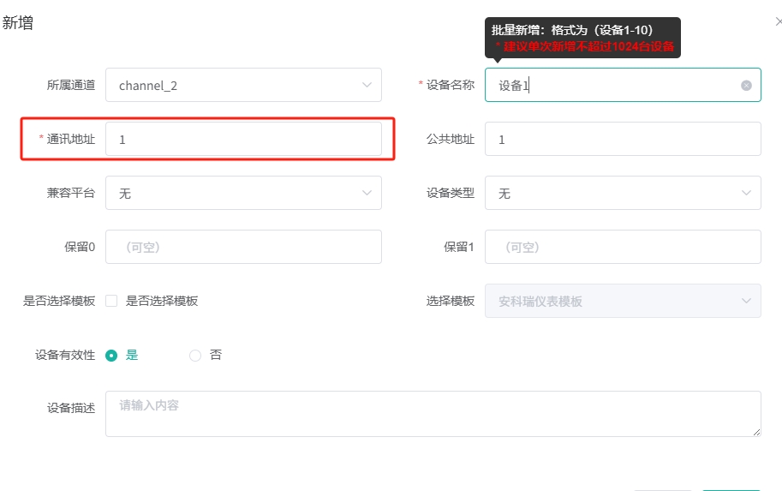Click the 选择模板 dropdown showing 安科瑞仪表模板
Screen dimensions: 782x491
623,302
